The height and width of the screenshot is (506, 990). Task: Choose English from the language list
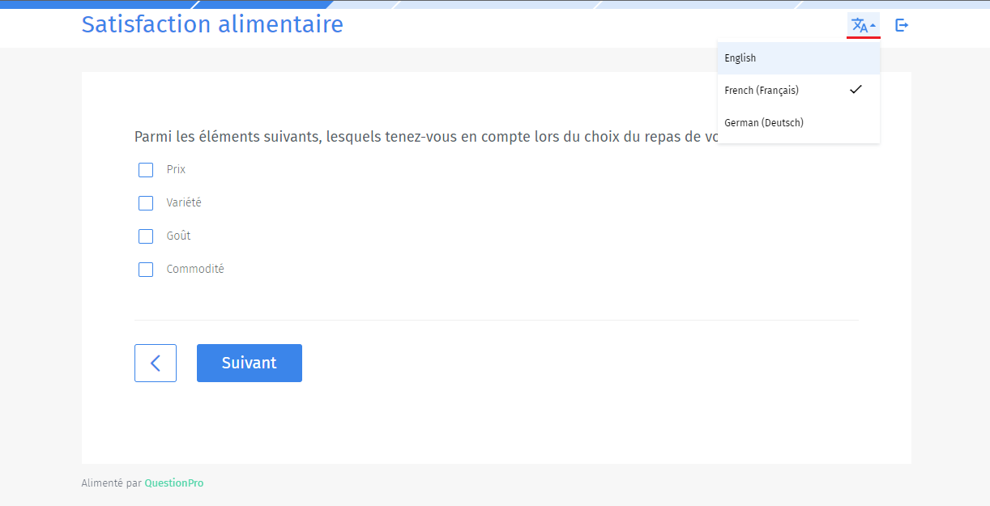pyautogui.click(x=740, y=58)
